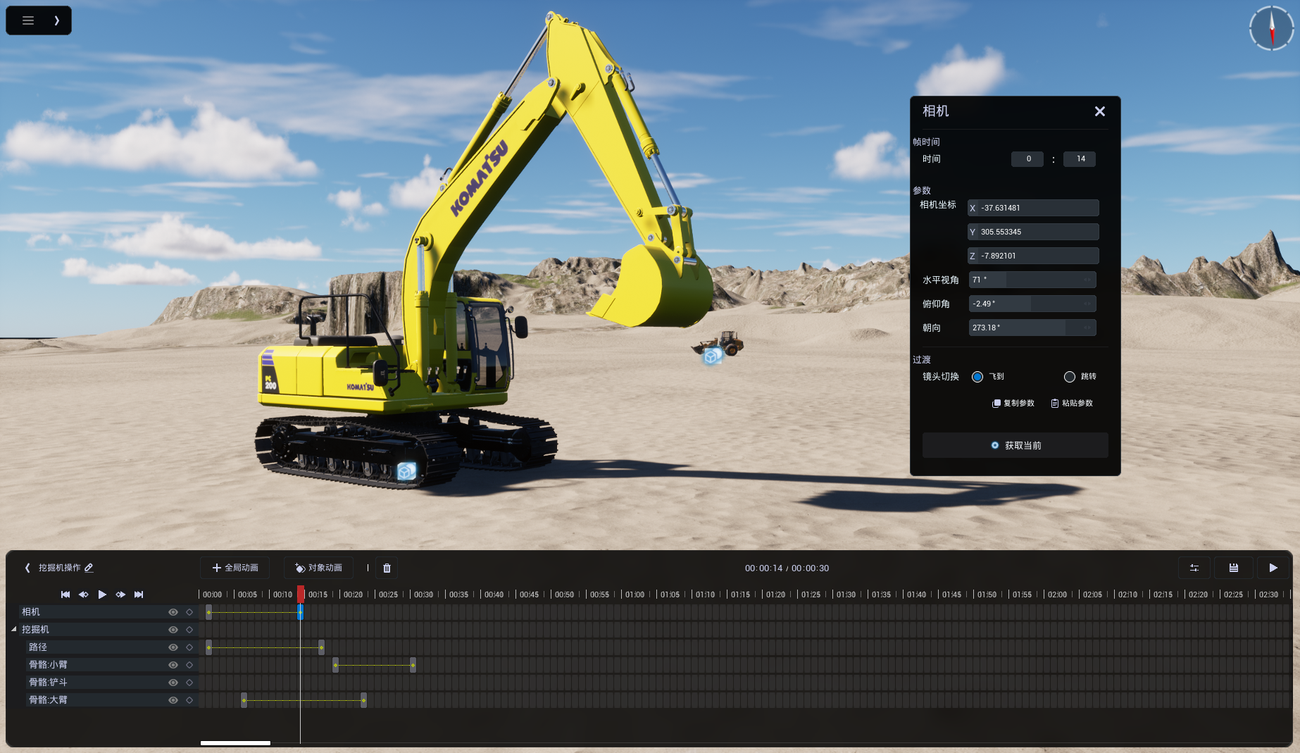The height and width of the screenshot is (753, 1300).
Task: Open timeline settings sliders icon
Action: point(1194,568)
